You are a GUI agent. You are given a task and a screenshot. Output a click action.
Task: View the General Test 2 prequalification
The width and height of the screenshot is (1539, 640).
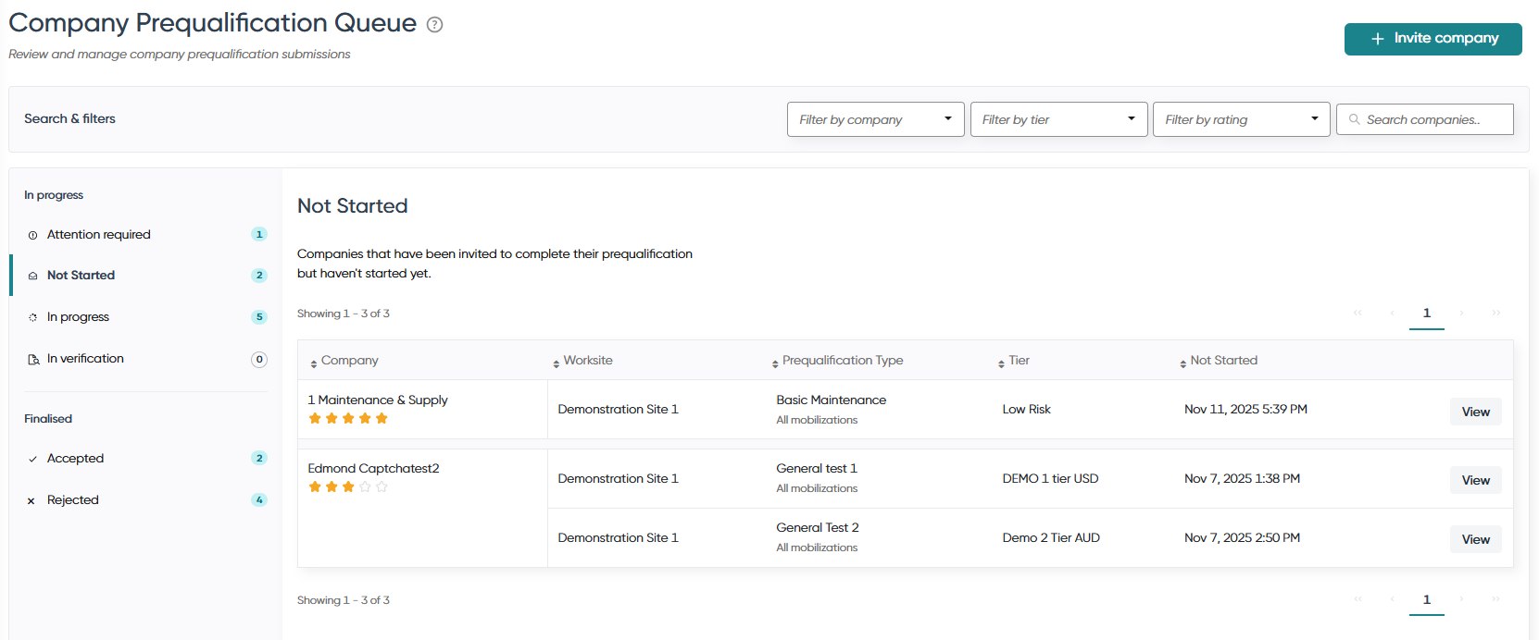tap(1476, 539)
